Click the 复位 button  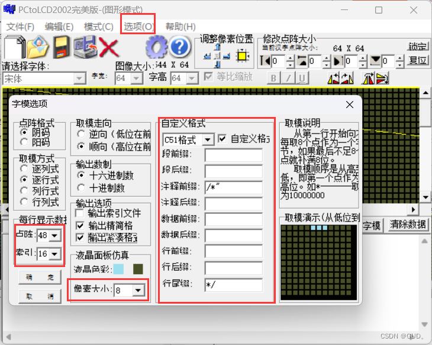pos(418,60)
